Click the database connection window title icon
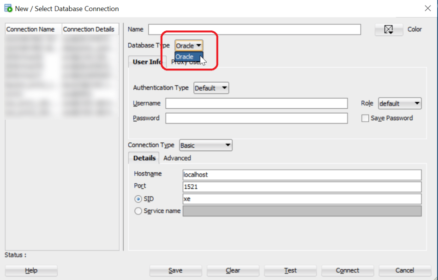The width and height of the screenshot is (438, 280). click(8, 8)
